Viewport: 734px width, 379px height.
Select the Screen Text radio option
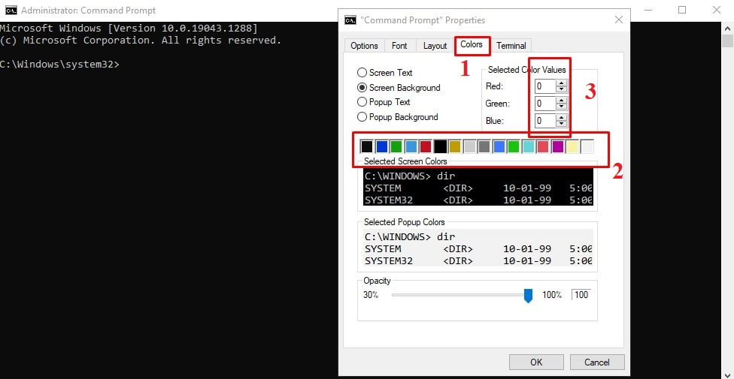[385, 73]
